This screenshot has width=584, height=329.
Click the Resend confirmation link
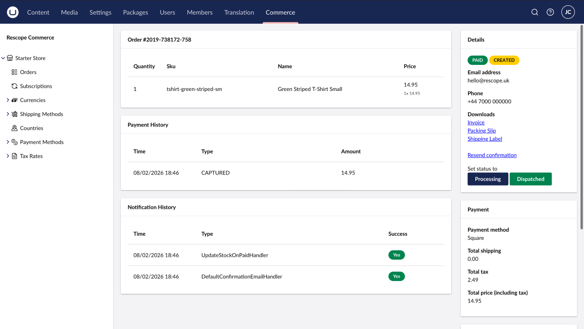[492, 155]
